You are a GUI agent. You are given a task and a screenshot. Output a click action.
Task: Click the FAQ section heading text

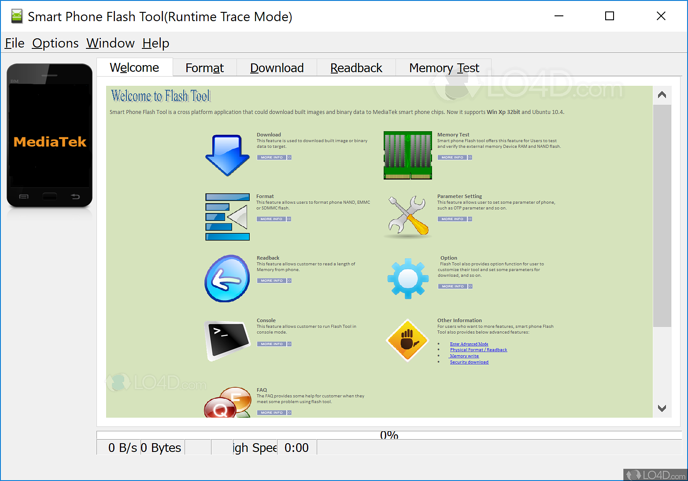coord(262,390)
